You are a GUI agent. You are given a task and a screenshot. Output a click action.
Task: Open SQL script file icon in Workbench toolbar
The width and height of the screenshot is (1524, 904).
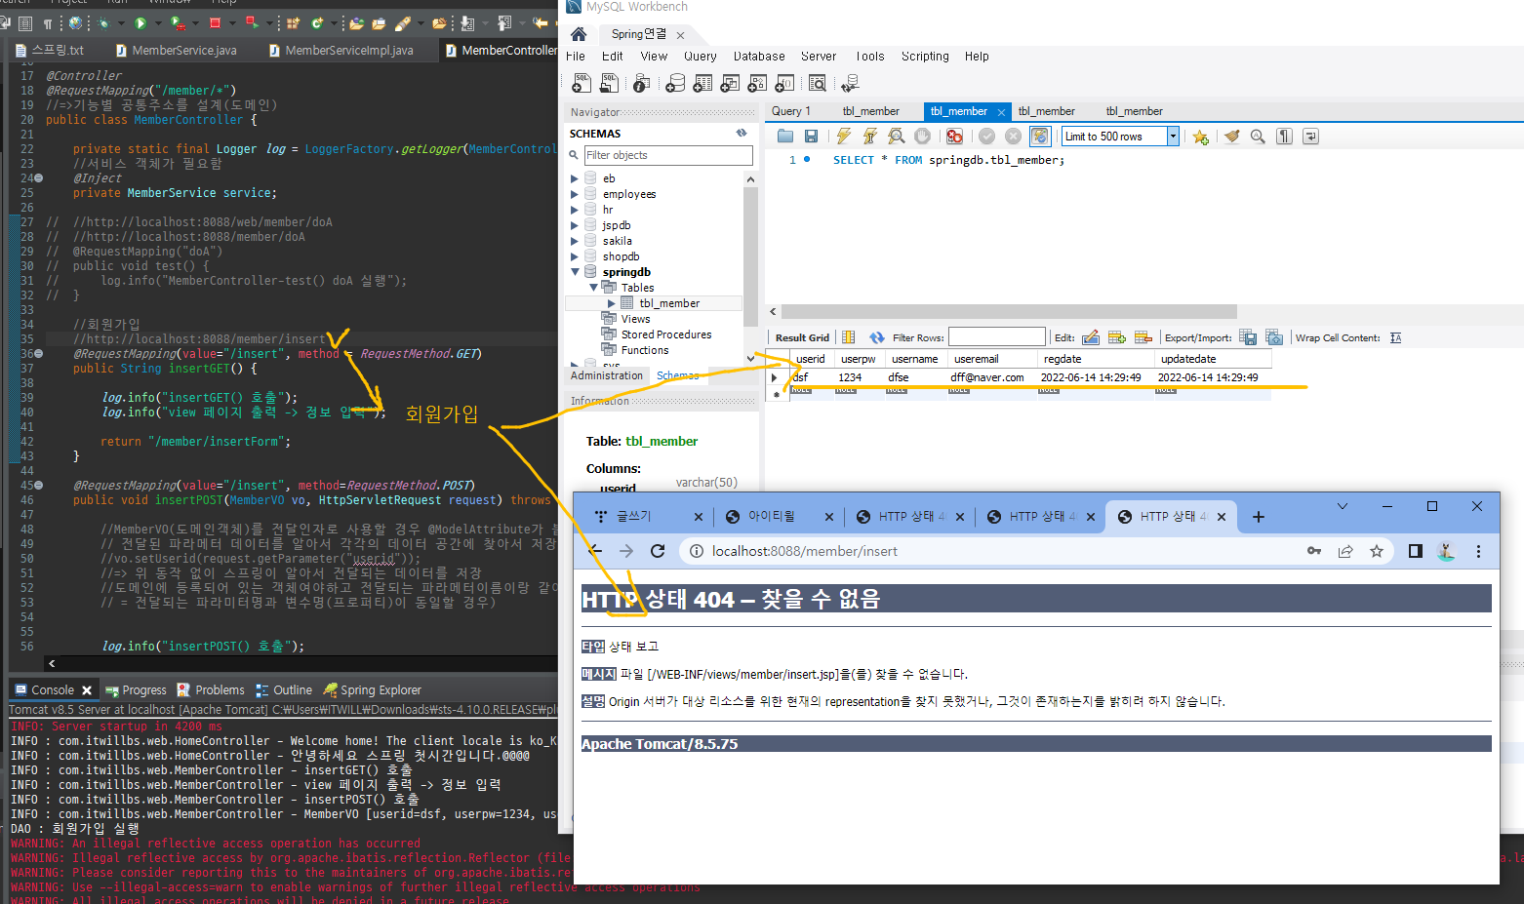610,84
